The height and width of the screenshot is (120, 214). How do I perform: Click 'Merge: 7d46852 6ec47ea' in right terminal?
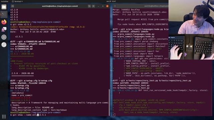pyautogui.click(x=126, y=10)
